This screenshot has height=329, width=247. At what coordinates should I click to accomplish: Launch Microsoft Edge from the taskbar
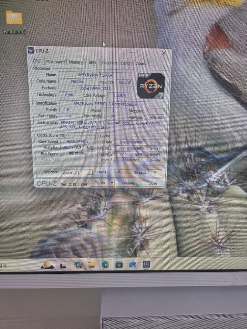point(105,265)
